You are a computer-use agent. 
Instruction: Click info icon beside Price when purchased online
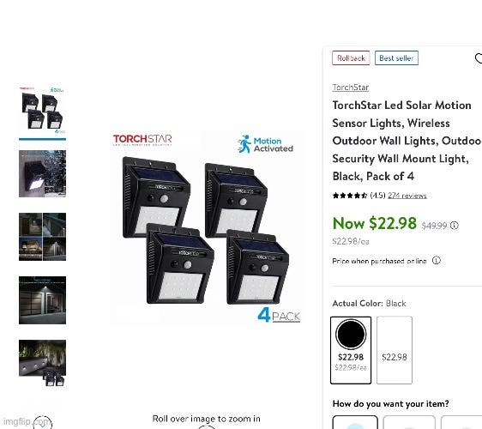pos(437,261)
